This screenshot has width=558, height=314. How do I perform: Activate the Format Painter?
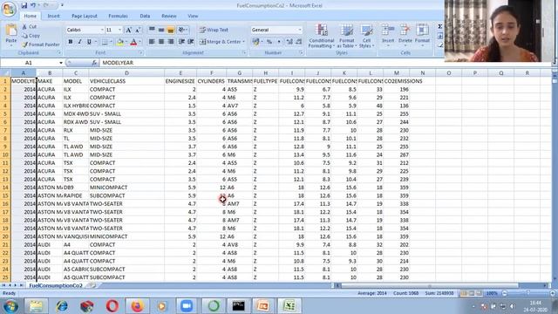(41, 44)
